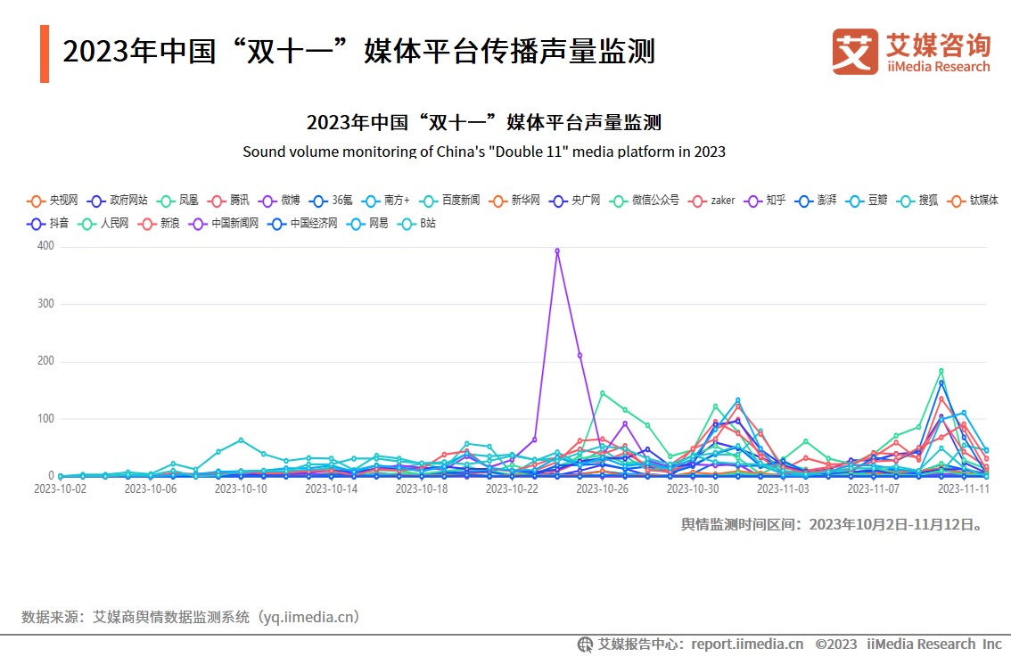1011x657 pixels.
Task: Select the 2023-10-22 x-axis label
Action: pyautogui.click(x=512, y=489)
